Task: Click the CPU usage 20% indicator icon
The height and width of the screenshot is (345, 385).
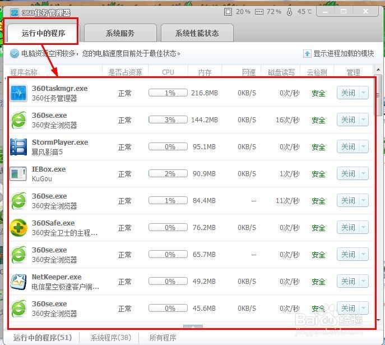Action: (x=228, y=12)
